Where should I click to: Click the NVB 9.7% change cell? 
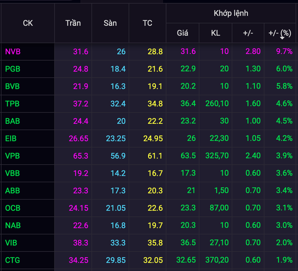point(284,51)
